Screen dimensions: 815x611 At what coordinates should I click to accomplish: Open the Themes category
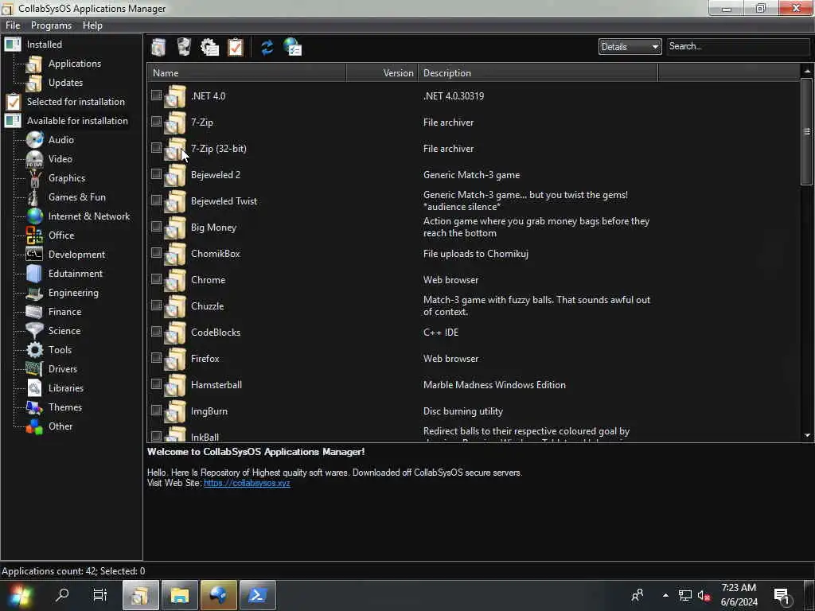65,407
